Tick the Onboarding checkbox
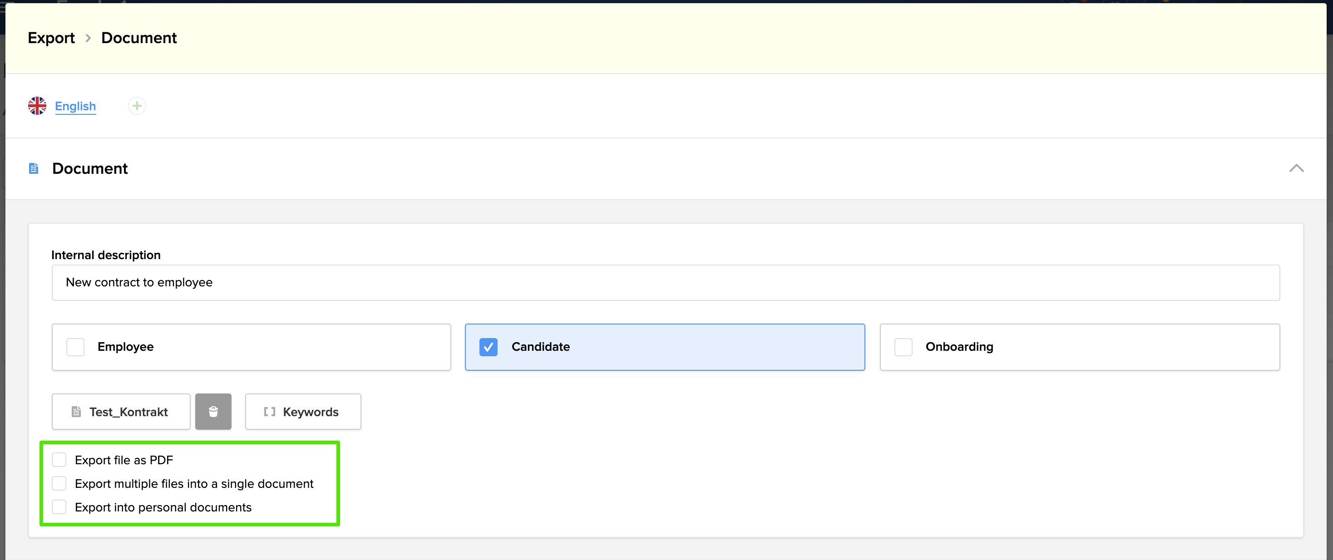This screenshot has width=1333, height=560. tap(903, 347)
